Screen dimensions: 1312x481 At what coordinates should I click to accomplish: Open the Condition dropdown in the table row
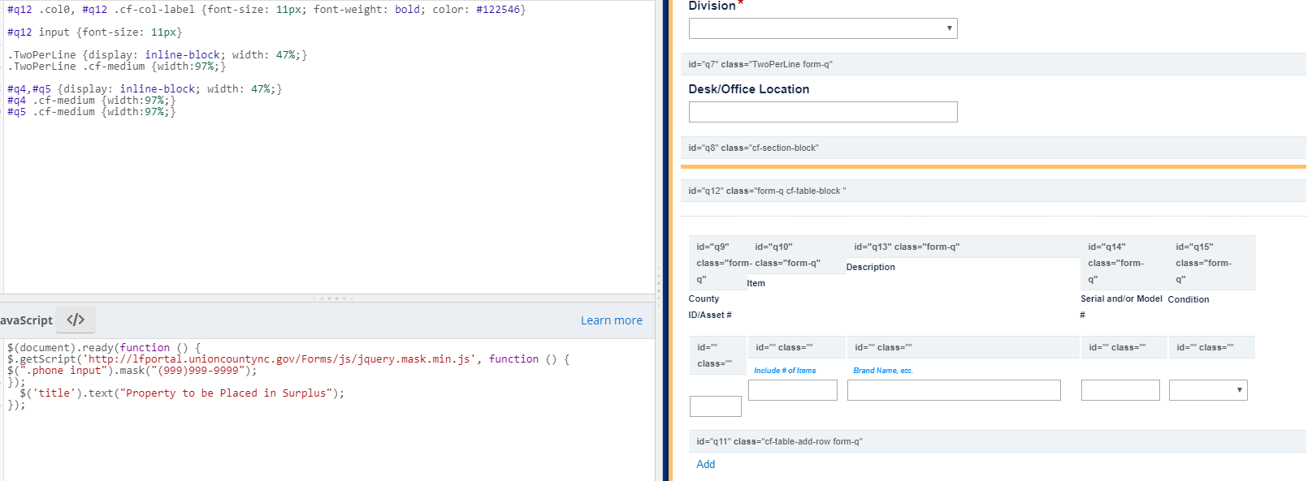click(1207, 390)
